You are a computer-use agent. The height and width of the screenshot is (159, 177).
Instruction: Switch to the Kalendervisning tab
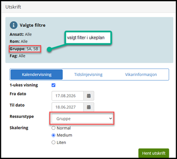37,75
